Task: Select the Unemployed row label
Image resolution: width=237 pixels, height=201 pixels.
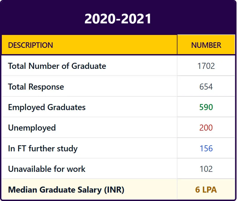Action: pyautogui.click(x=32, y=128)
